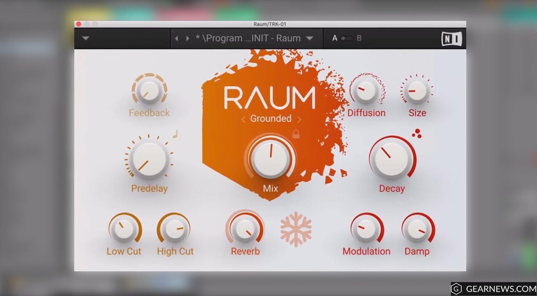
Task: Toggle Predelay tempo sync note icon
Action: 175,134
